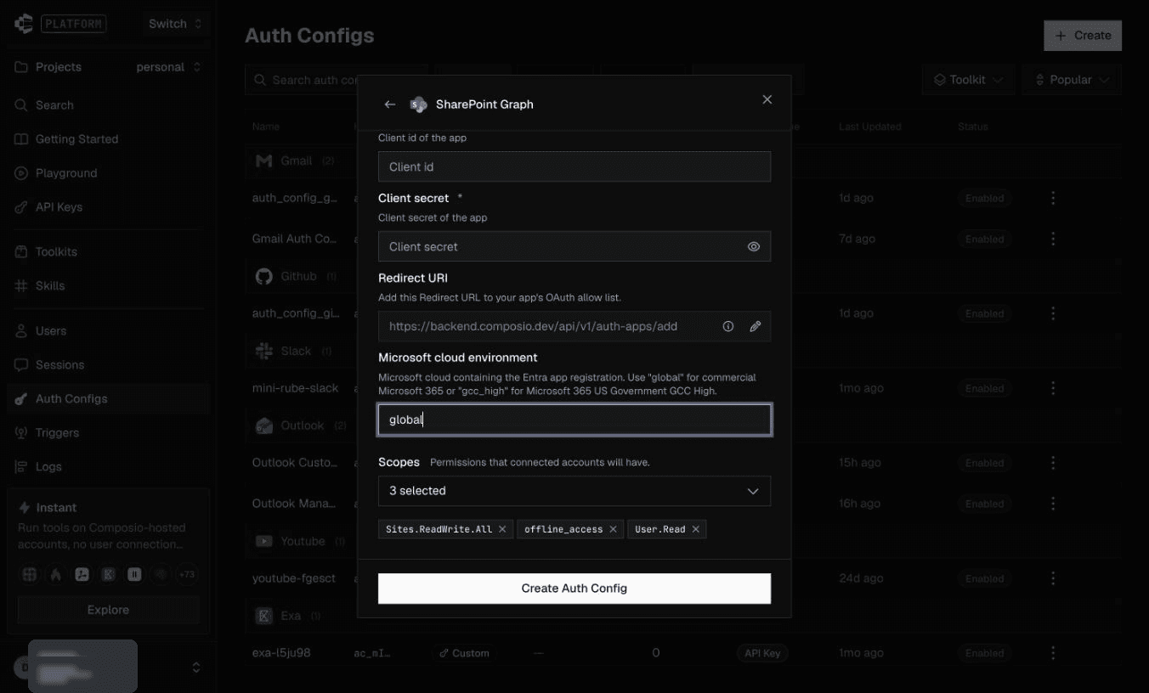The image size is (1149, 693).
Task: Click the Redirect URI info icon
Action: click(728, 326)
